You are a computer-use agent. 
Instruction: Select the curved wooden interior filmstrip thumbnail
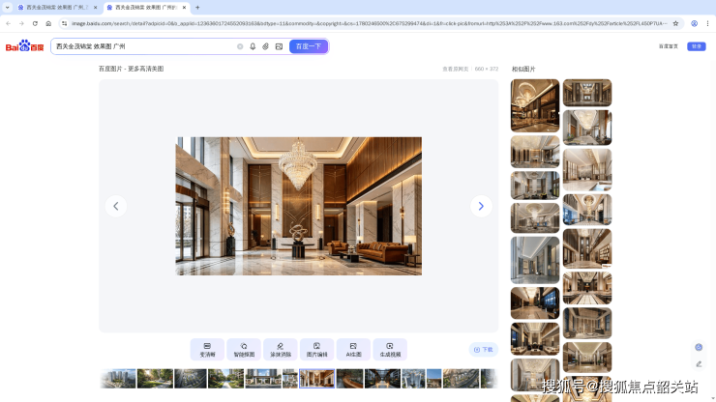[x=350, y=379]
